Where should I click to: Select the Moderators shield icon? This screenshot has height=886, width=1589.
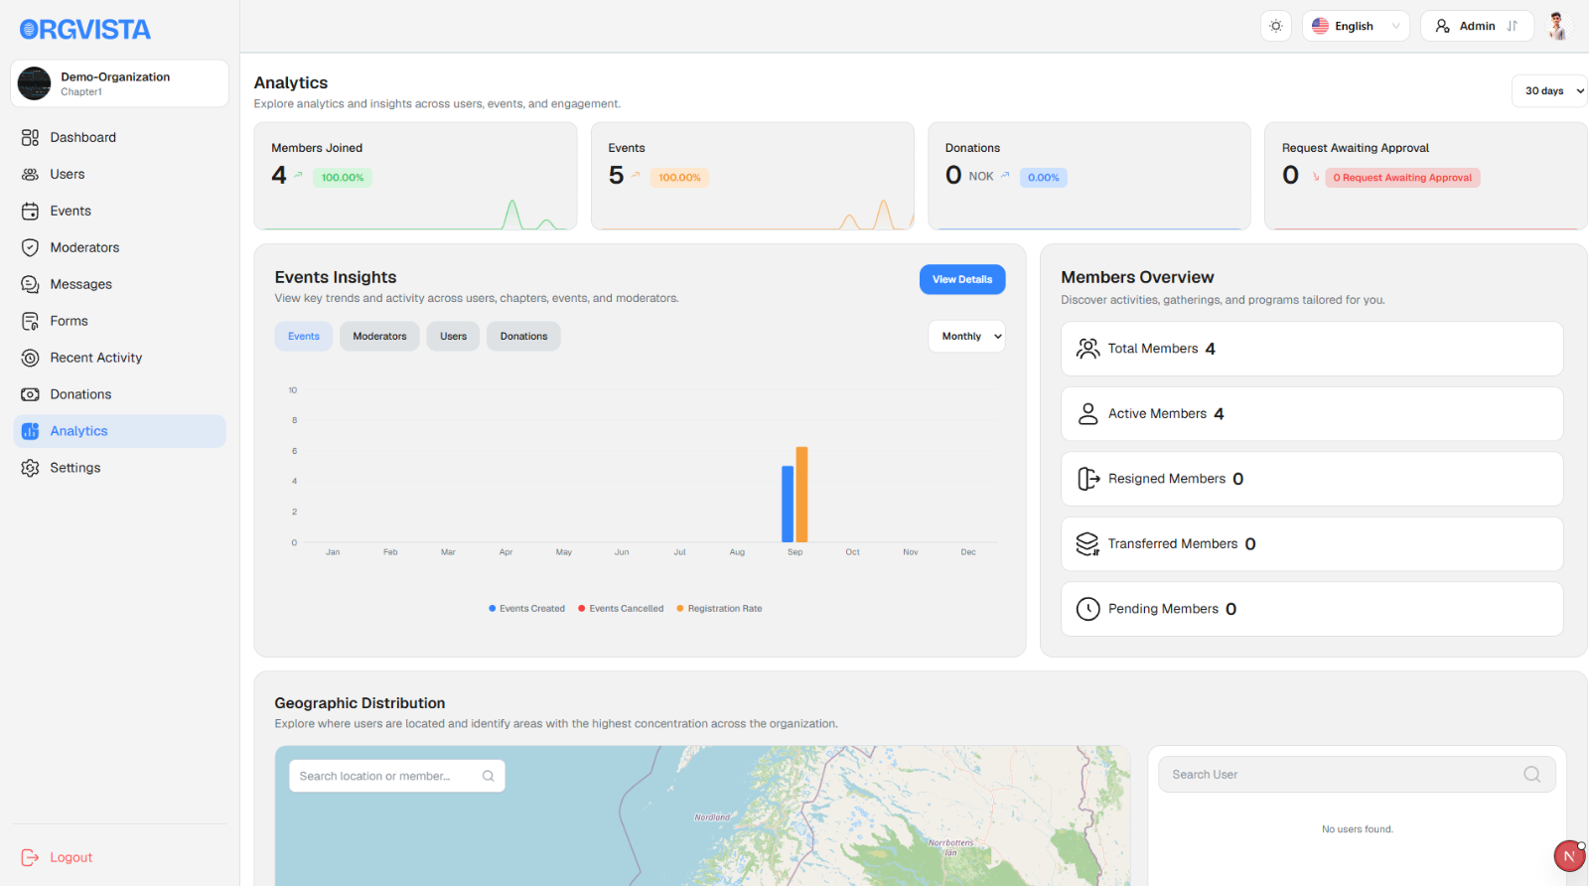pyautogui.click(x=30, y=247)
